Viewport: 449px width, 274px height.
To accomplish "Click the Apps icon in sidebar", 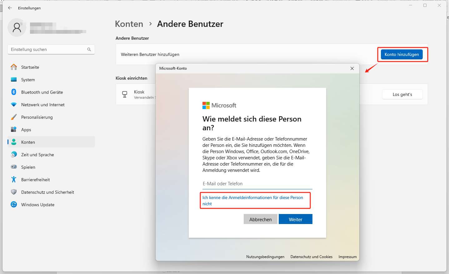I will (x=14, y=129).
